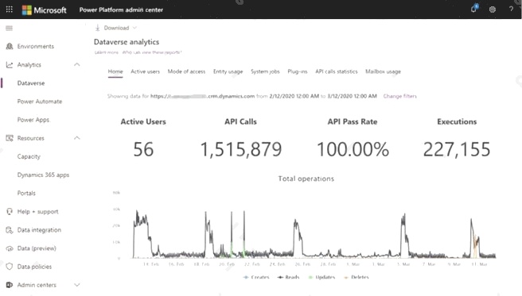Toggle the Updates series color swatch
522x296 pixels.
311,277
